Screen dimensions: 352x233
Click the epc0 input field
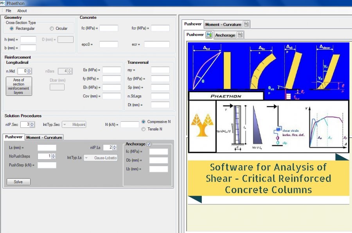[x=109, y=45]
